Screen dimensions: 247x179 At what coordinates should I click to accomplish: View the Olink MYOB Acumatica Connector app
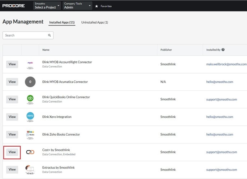tap(12, 82)
